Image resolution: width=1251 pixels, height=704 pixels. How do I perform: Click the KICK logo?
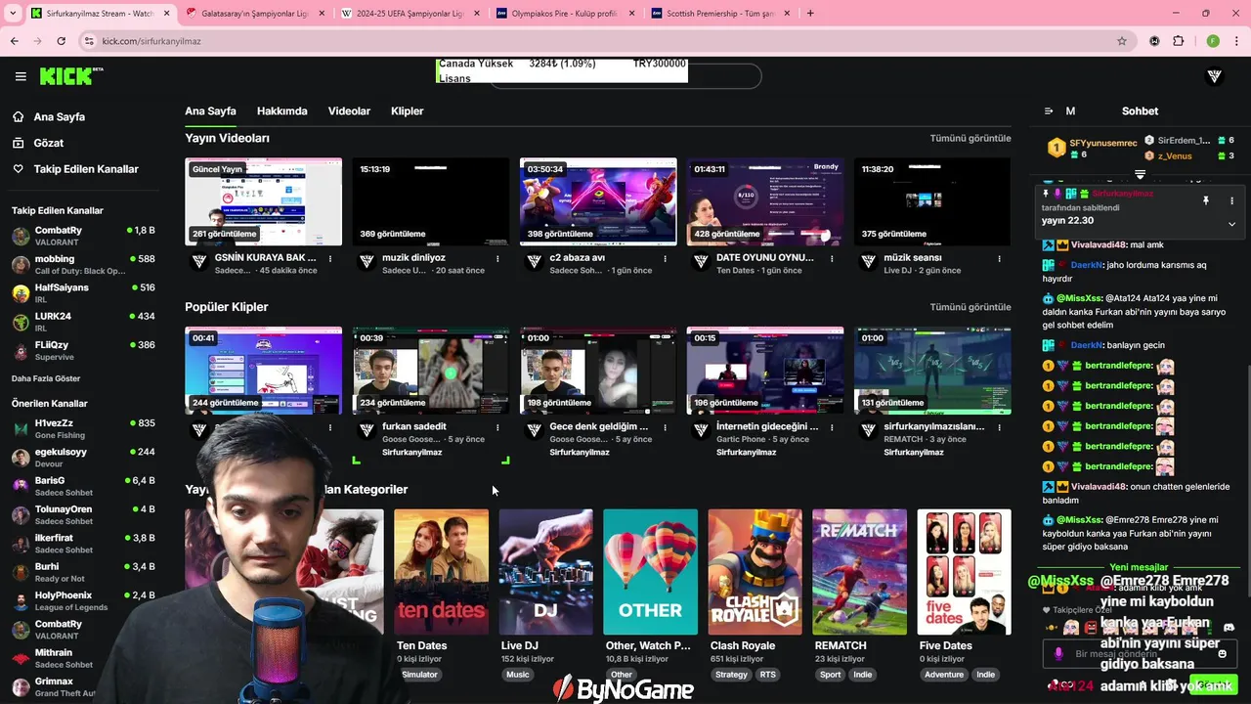[71, 76]
